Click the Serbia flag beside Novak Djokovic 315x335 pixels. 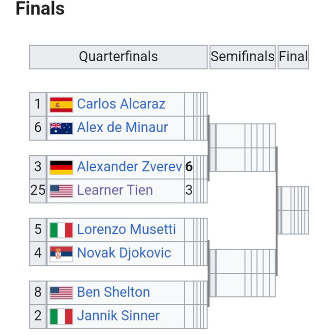61,253
